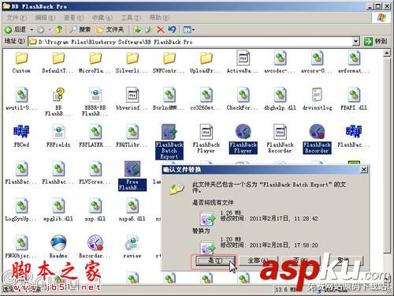The height and width of the screenshot is (296, 394).
Task: Open the Help menu
Action: pos(159,17)
